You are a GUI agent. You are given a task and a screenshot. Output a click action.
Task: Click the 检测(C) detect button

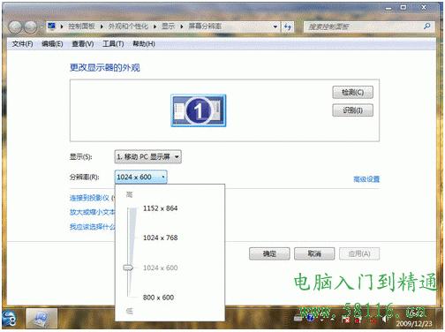[353, 93]
